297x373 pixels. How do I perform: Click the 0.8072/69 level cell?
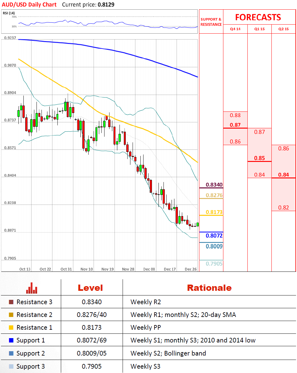91,340
